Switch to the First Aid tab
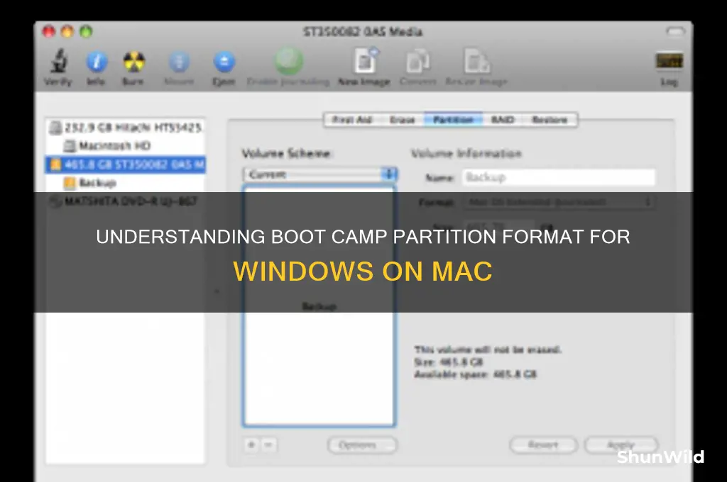This screenshot has height=482, width=727. [352, 120]
